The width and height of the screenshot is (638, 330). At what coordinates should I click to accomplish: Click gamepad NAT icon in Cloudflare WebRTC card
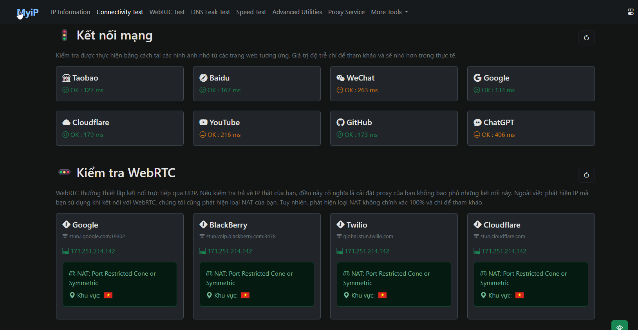(484, 273)
